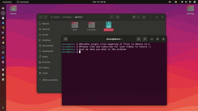Click the volume icon in system tray
The width and height of the screenshot is (198, 111).
pyautogui.click(x=186, y=2)
